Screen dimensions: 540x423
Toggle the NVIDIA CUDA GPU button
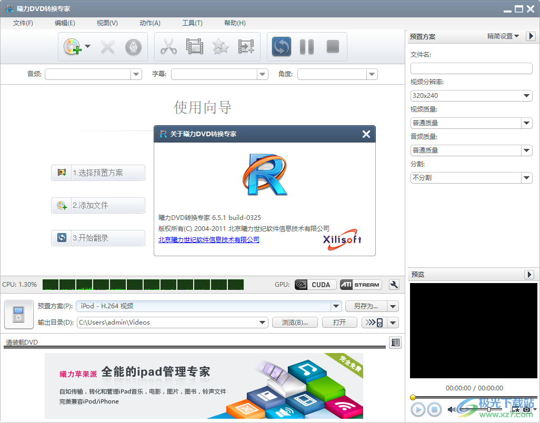click(x=315, y=285)
